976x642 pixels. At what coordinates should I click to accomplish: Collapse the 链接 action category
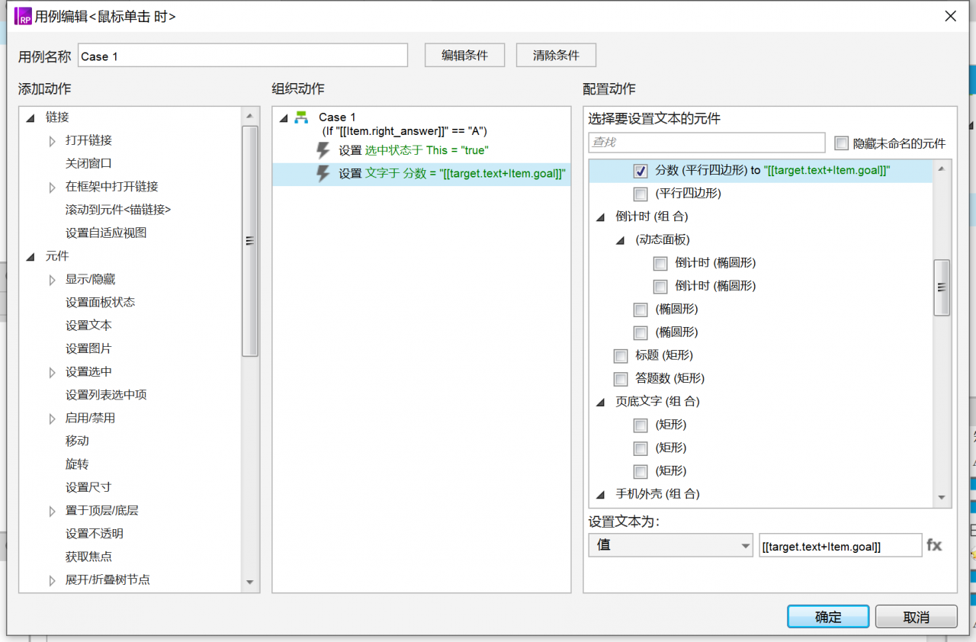(x=30, y=117)
